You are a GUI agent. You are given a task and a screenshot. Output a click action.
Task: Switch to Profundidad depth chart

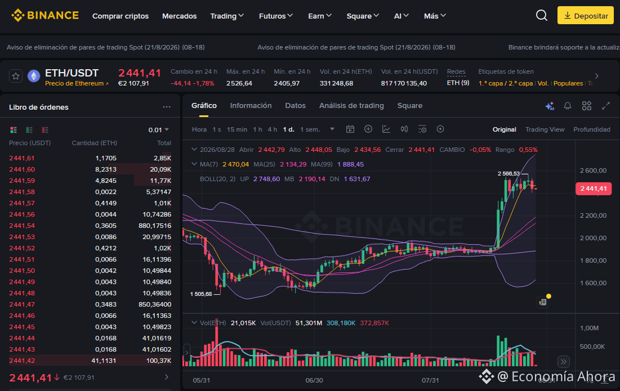[591, 129]
